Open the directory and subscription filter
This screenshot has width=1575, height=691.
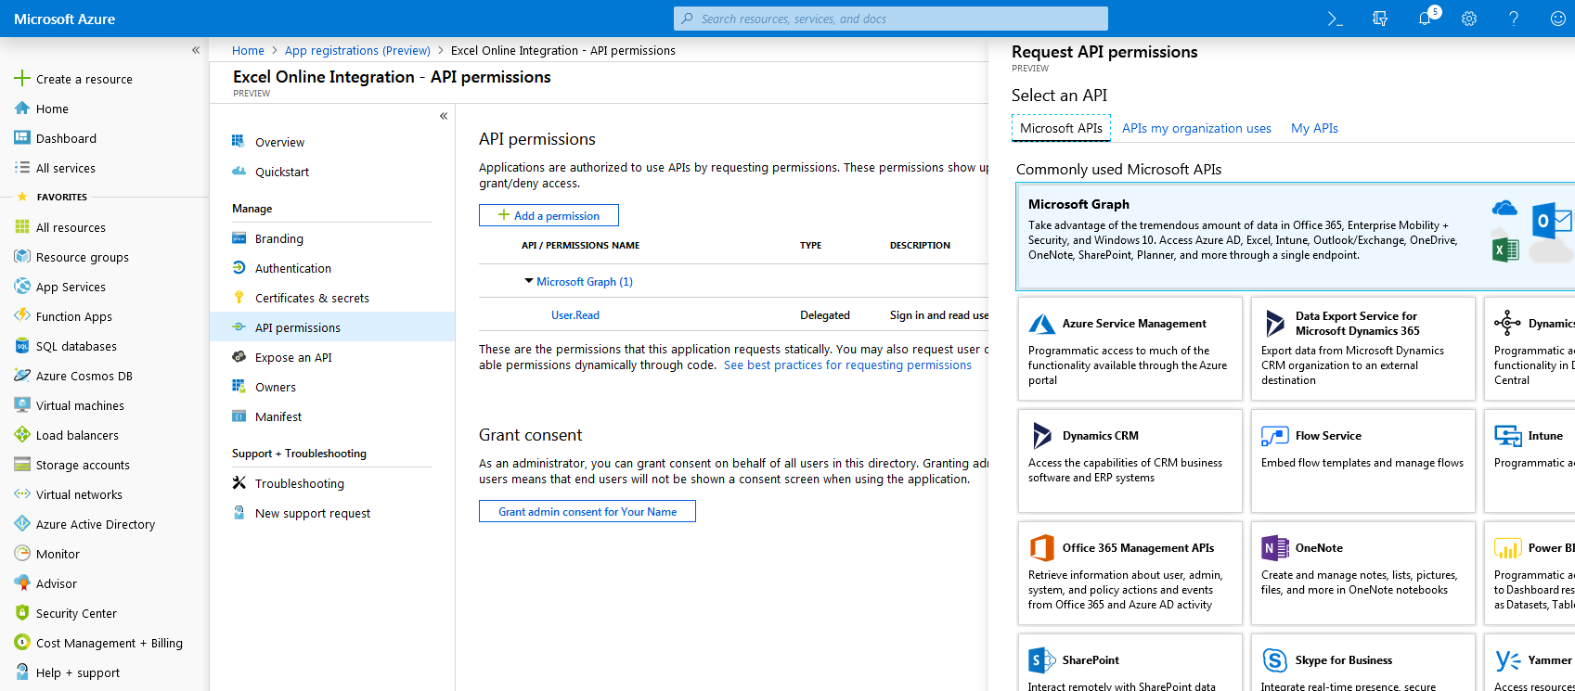[x=1379, y=19]
